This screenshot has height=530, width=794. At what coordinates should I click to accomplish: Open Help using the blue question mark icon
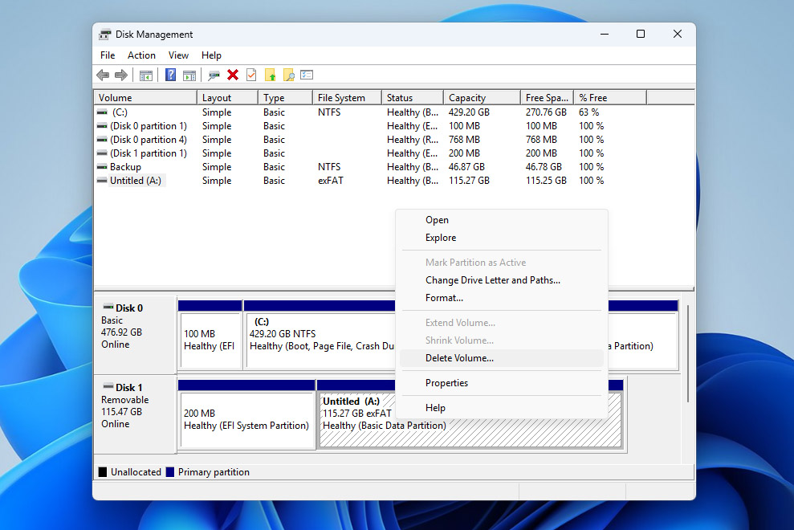click(x=169, y=75)
